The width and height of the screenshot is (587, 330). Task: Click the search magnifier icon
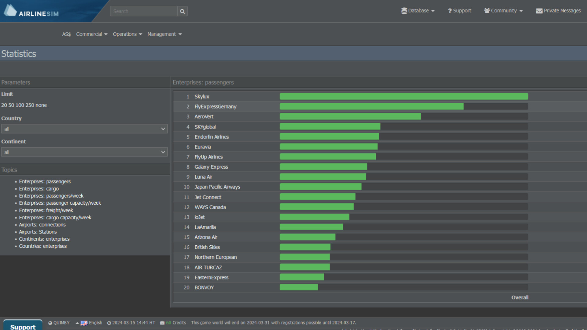pos(182,11)
